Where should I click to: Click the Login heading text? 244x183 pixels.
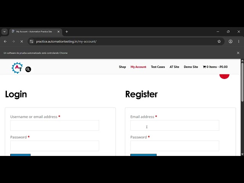(16, 94)
